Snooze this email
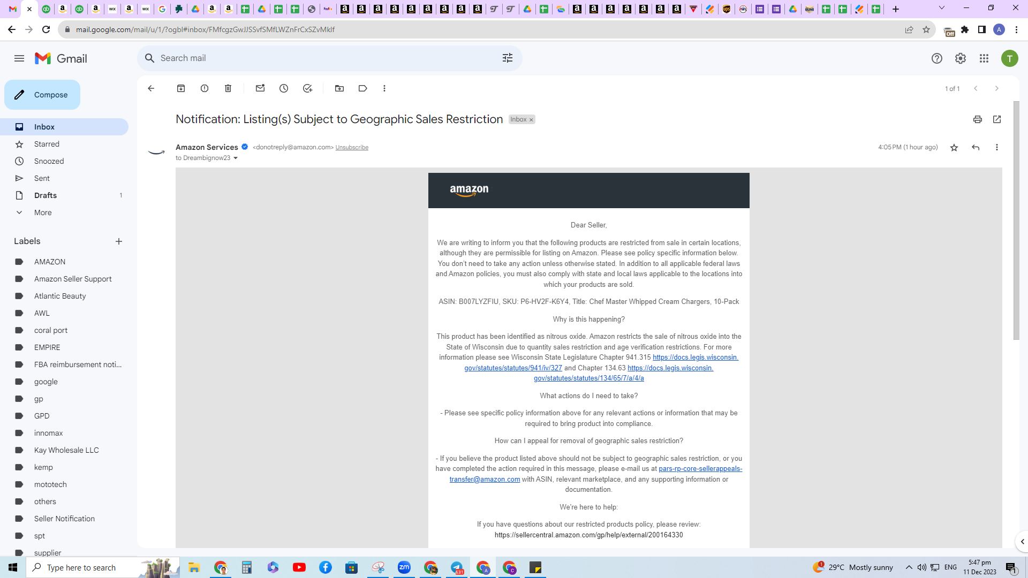Image resolution: width=1028 pixels, height=578 pixels. click(x=284, y=88)
